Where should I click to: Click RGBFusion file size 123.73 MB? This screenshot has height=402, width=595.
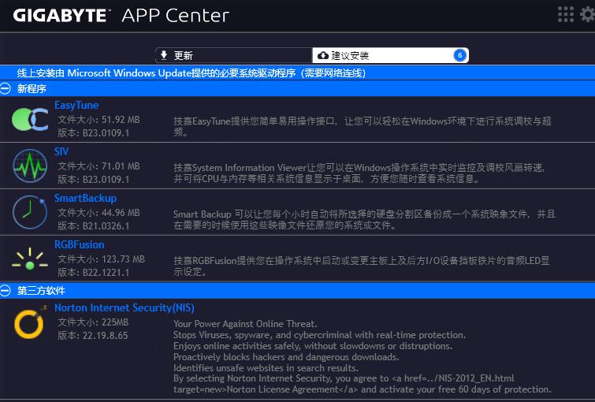click(102, 259)
